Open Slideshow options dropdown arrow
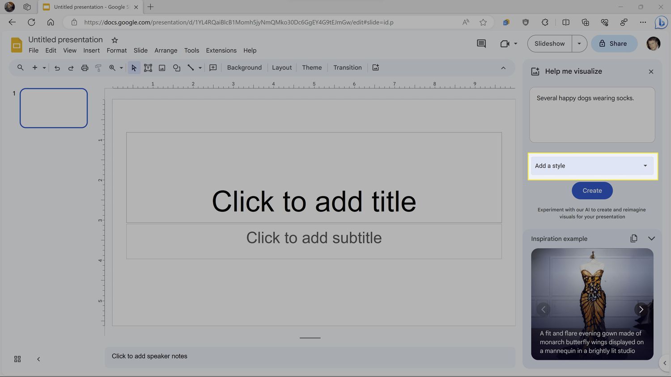The height and width of the screenshot is (377, 671). pos(579,44)
